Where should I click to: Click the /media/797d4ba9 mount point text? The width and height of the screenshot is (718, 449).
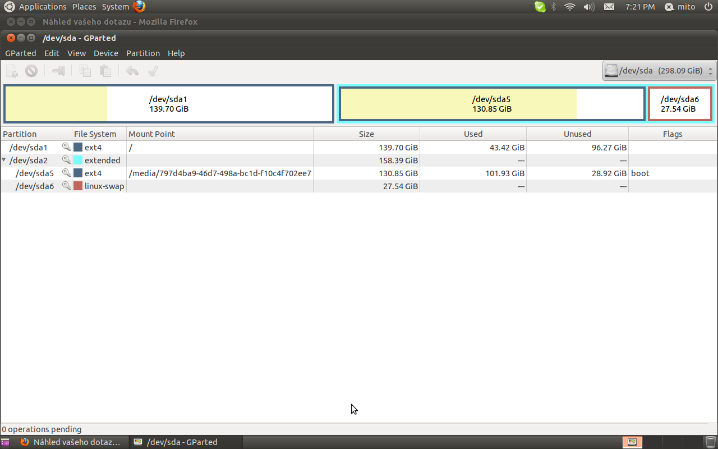pos(220,173)
